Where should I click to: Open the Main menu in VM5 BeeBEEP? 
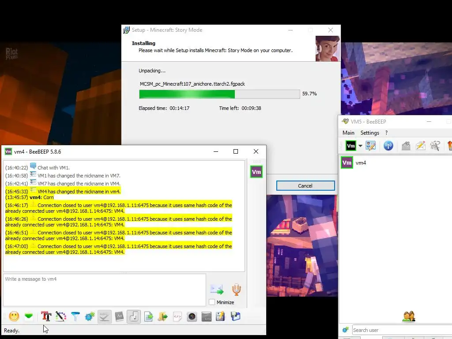point(348,132)
